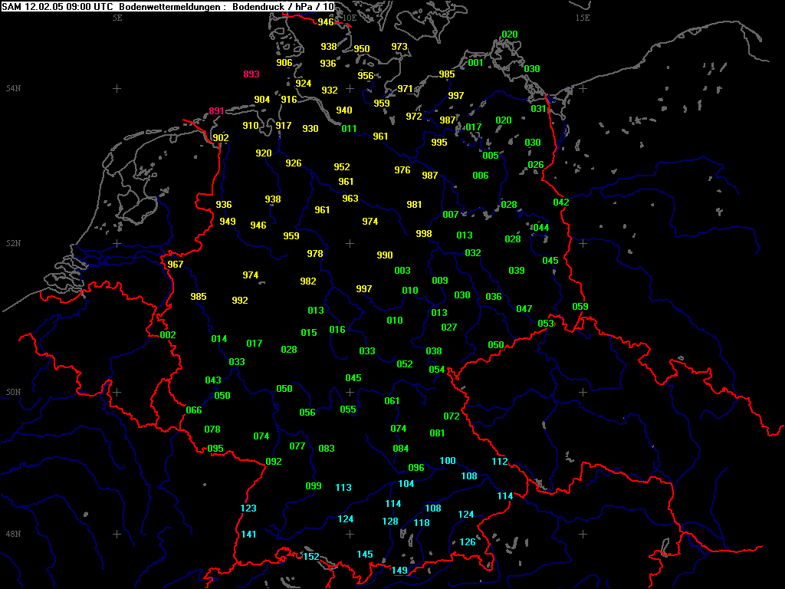Screen dimensions: 785x589
Task: Click the yellow 967 station value
Action: (x=176, y=265)
